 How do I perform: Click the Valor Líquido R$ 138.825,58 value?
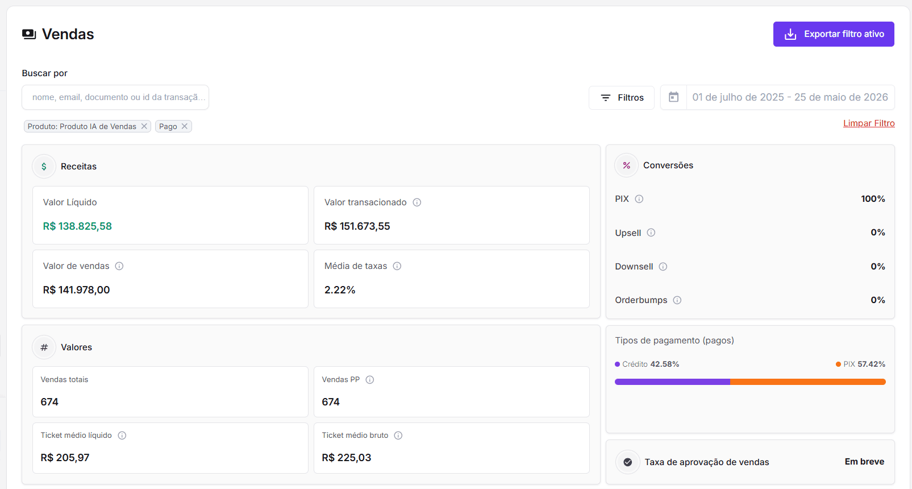pyautogui.click(x=77, y=226)
